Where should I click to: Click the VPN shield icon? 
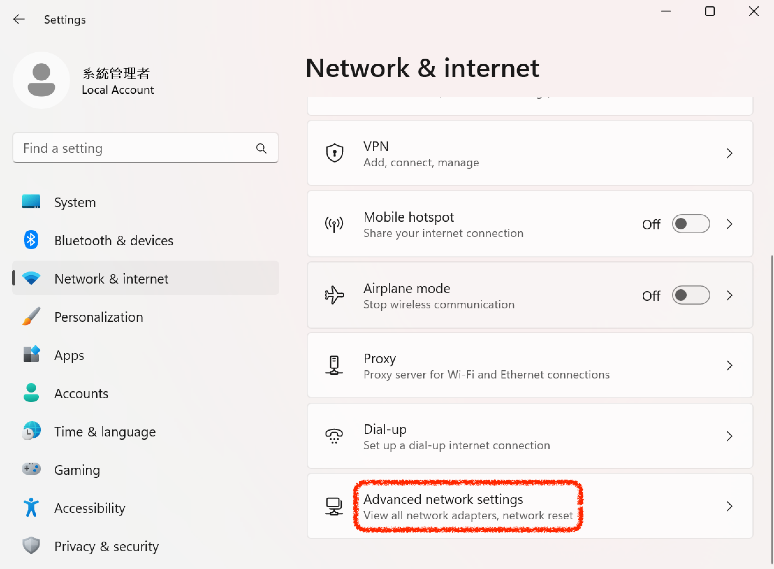(x=334, y=153)
